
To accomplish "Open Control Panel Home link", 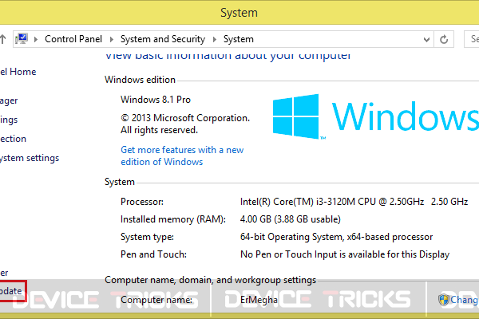I will click(18, 72).
